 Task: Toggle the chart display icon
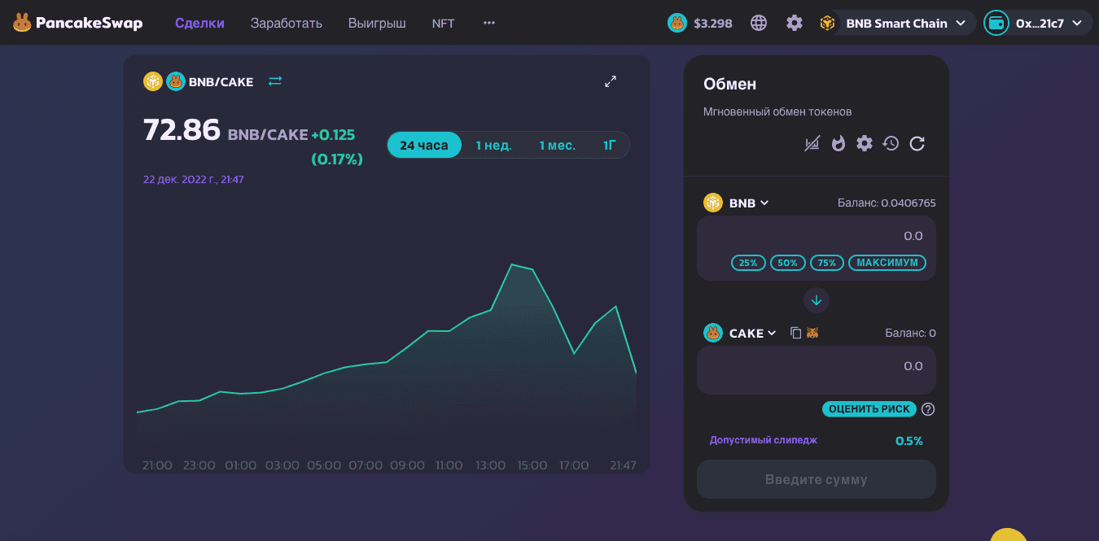pos(812,144)
